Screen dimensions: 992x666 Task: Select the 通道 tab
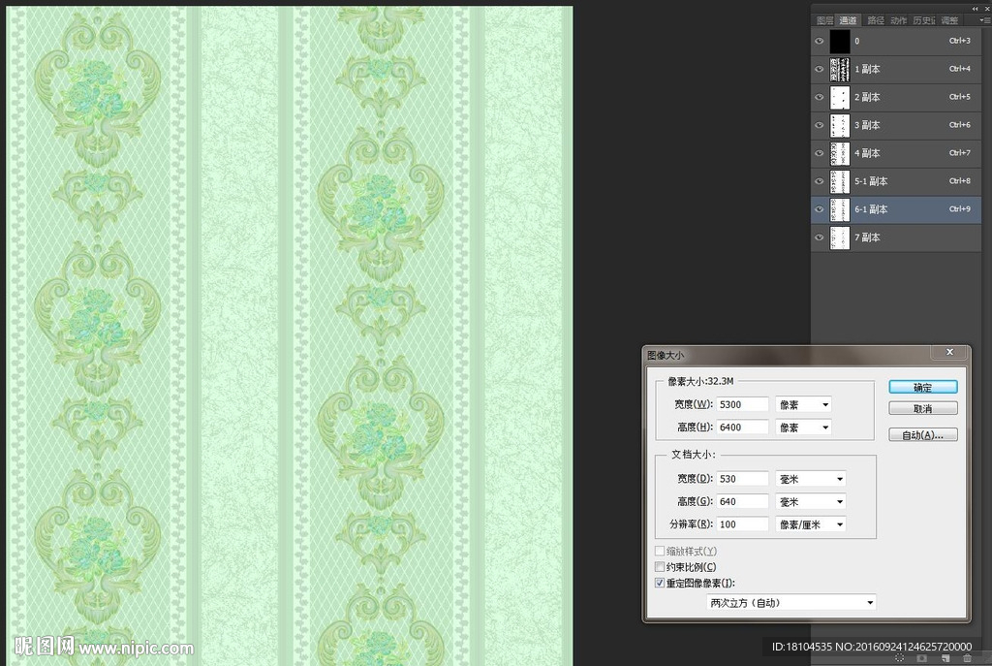tap(848, 20)
